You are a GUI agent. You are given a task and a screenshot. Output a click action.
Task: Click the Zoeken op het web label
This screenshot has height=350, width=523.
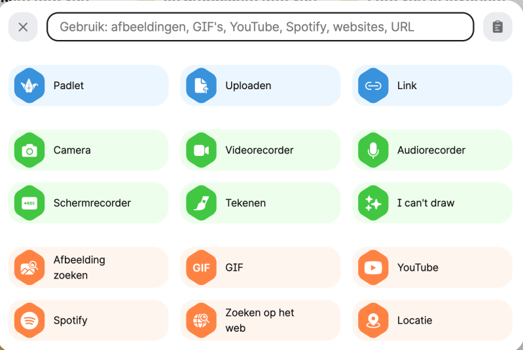tap(259, 321)
